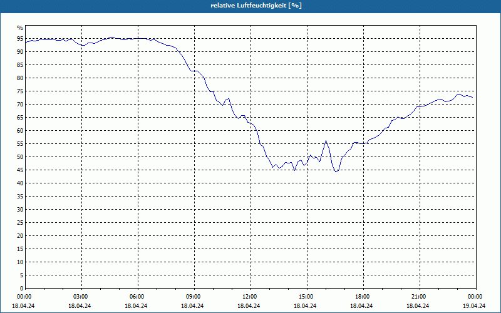The image size is (501, 313).
Task: Pick the 18.04.24 date under 12:00
Action: [x=249, y=306]
